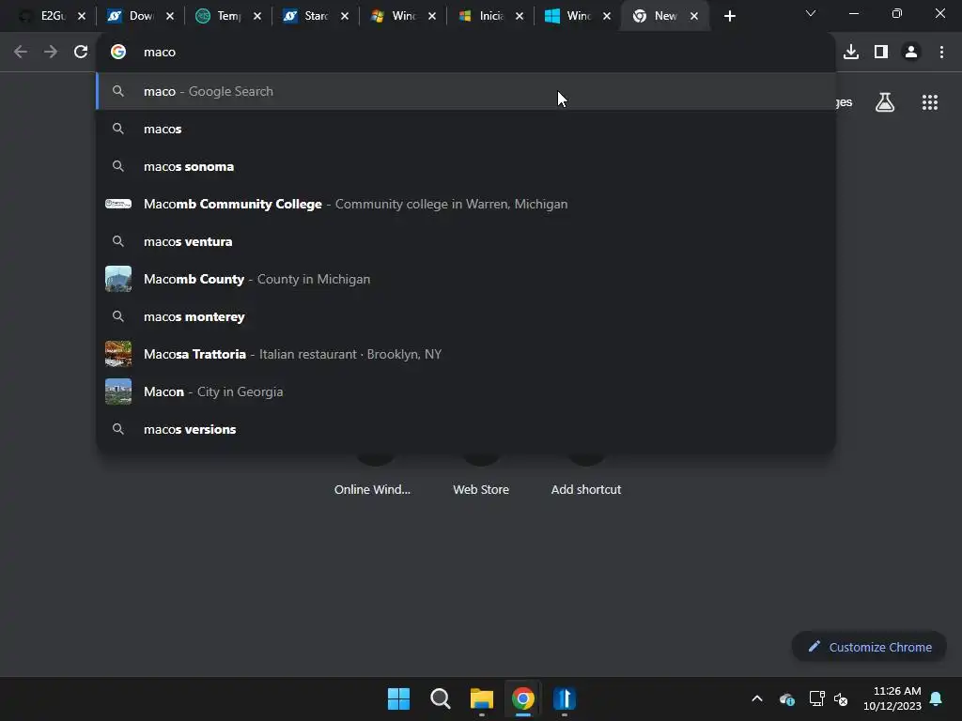Switch to the Dow tab
The height and width of the screenshot is (721, 962).
pyautogui.click(x=141, y=16)
